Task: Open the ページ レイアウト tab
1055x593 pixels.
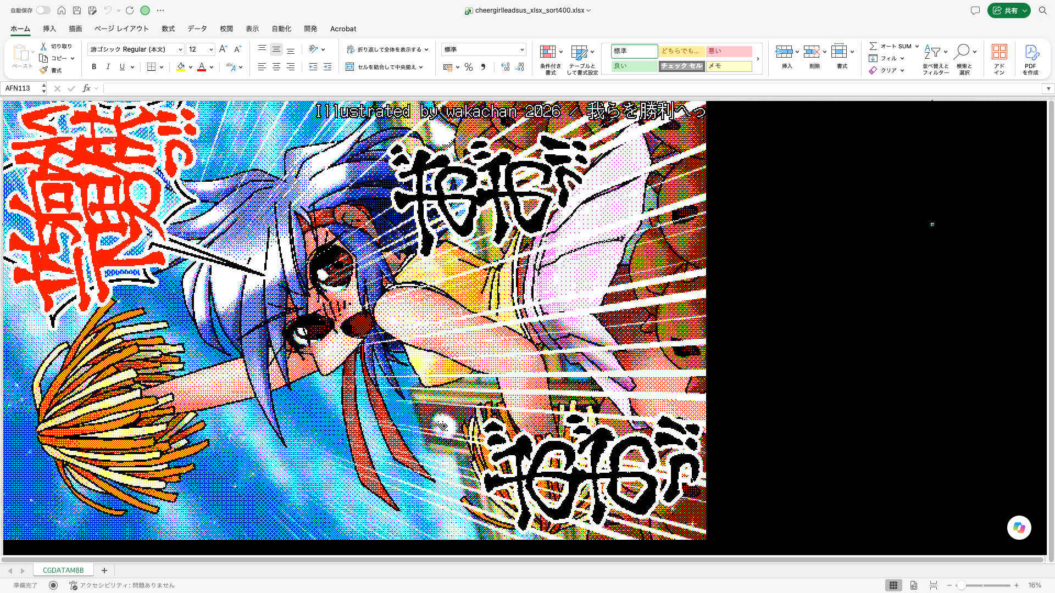Action: [x=121, y=29]
